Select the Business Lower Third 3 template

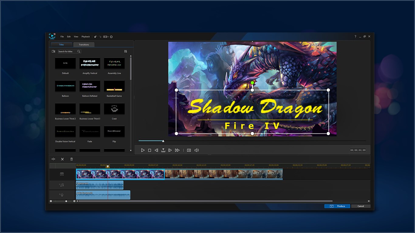(90, 109)
